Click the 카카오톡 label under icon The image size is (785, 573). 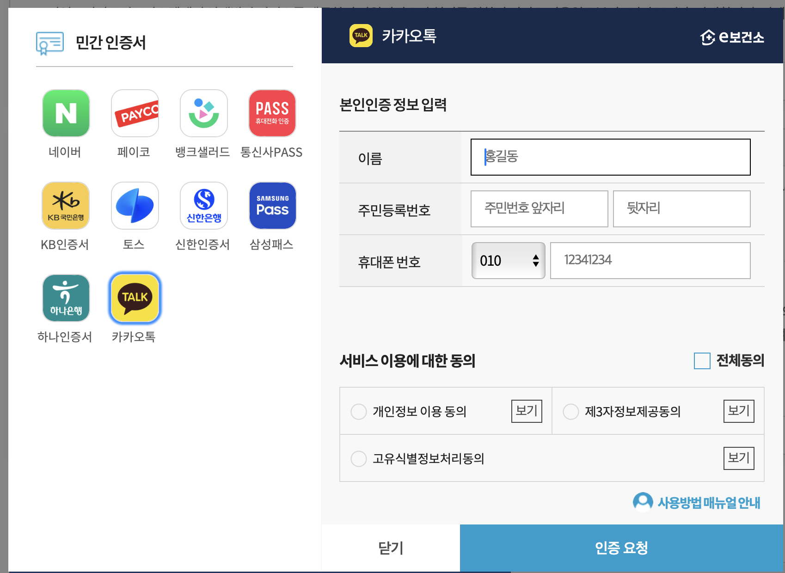(x=134, y=337)
